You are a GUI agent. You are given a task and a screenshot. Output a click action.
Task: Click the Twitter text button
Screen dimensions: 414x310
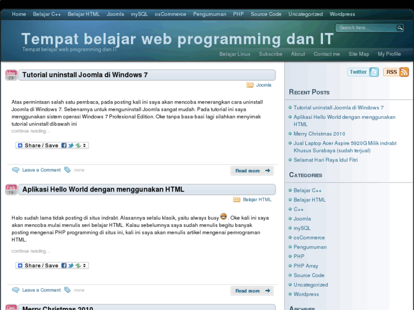(x=358, y=72)
